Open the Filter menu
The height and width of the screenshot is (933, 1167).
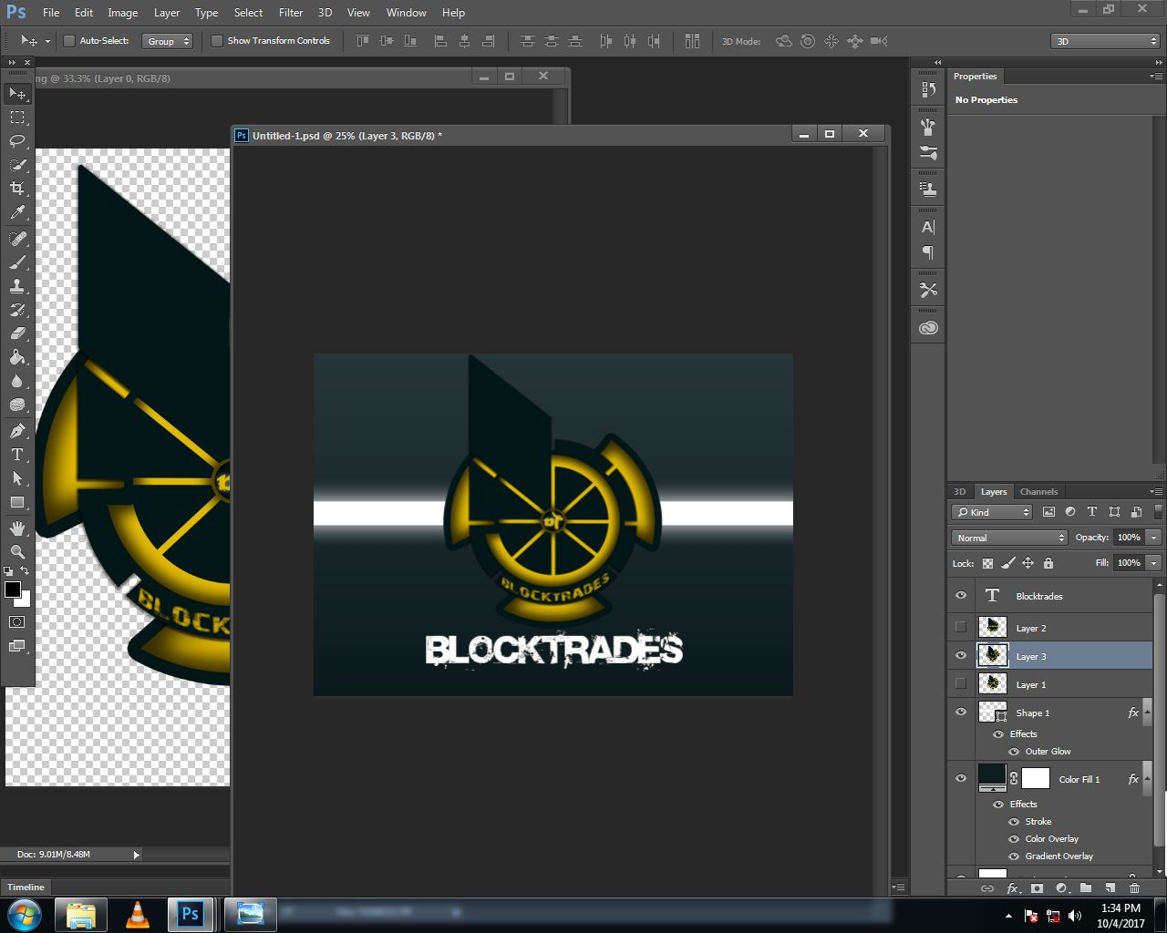click(291, 13)
